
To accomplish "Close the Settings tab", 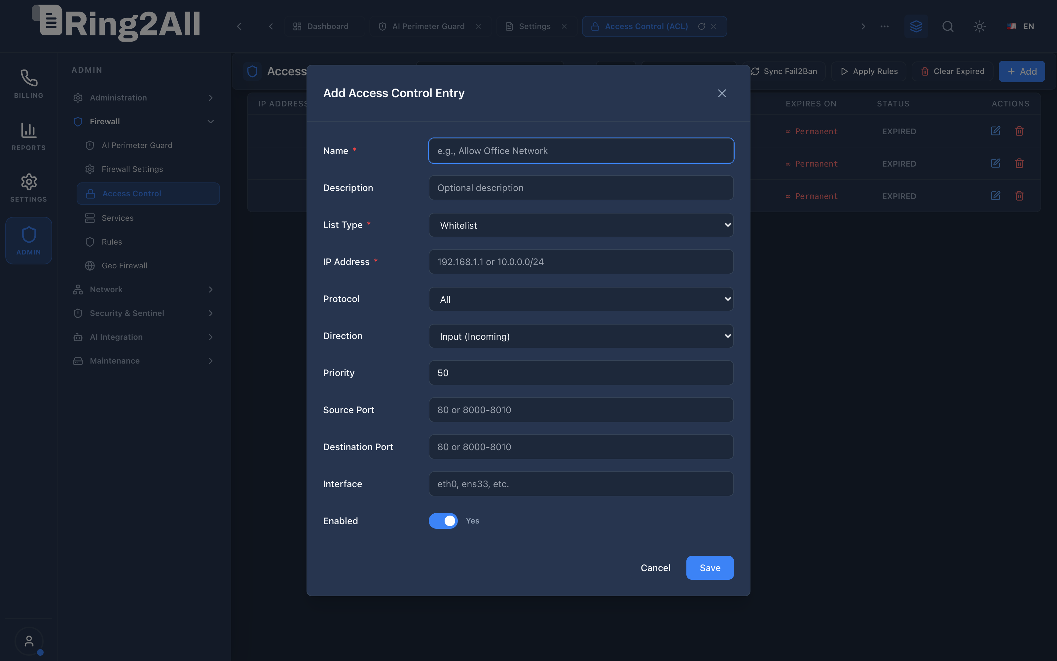I will coord(564,26).
